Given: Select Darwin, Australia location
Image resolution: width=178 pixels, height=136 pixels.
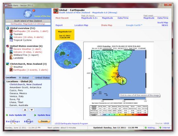Looking at the screenshot, I should pos(19,105).
